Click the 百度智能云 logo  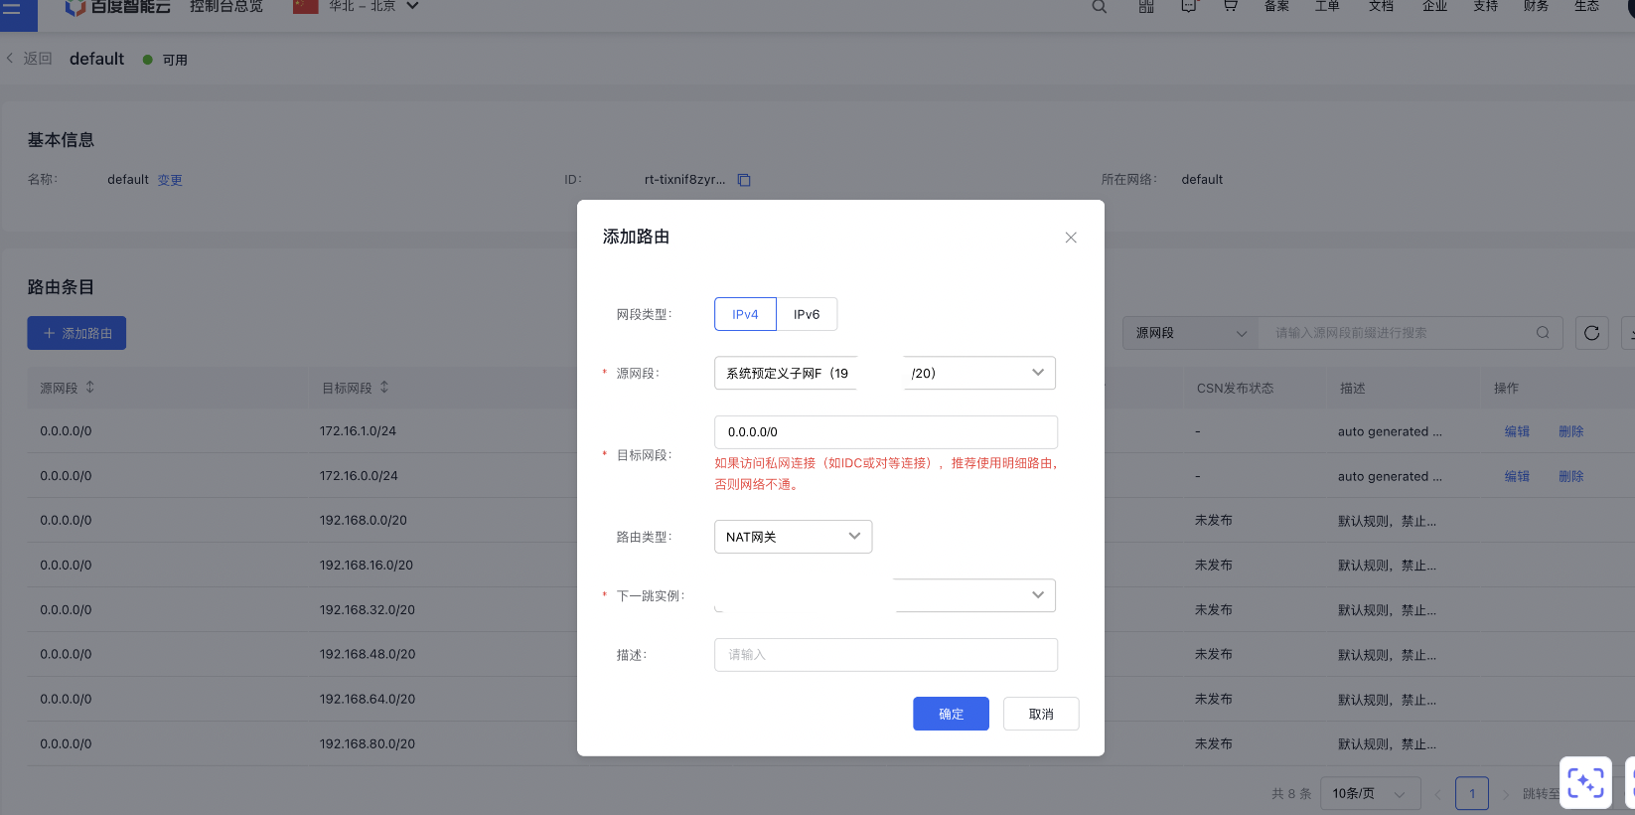coord(117,6)
